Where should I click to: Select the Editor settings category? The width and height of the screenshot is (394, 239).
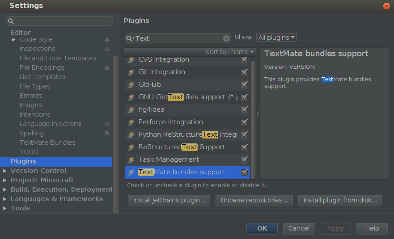[21, 33]
